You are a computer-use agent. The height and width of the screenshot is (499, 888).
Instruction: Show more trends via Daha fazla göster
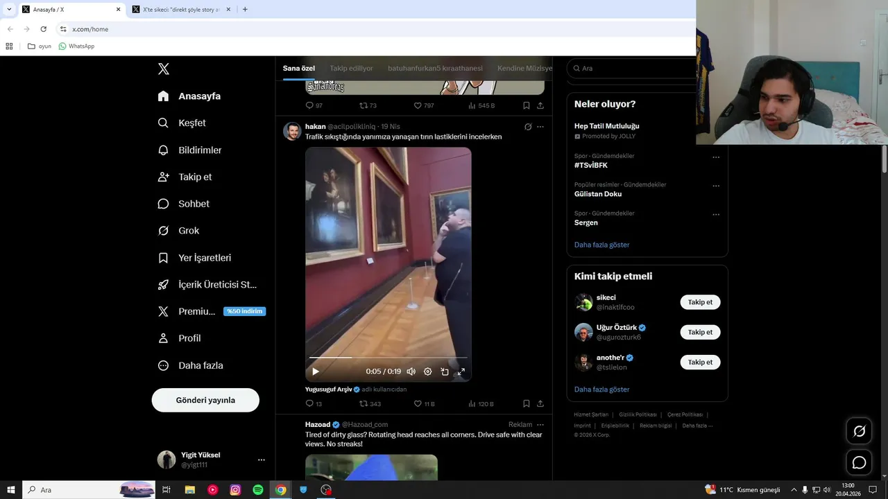601,245
